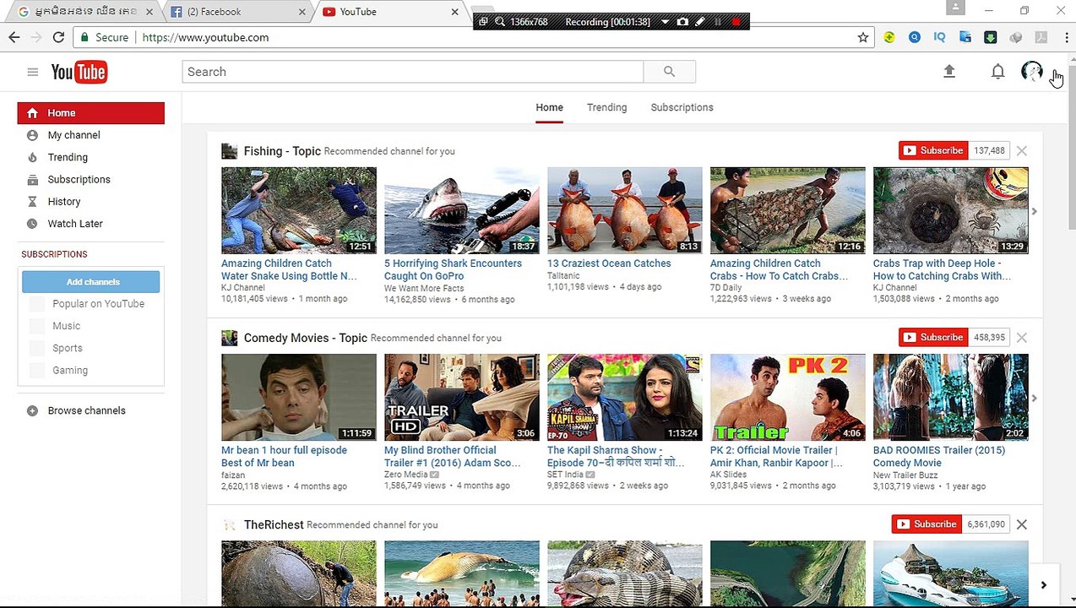Open KJ Channel under water snake video
The height and width of the screenshot is (608, 1076).
[x=243, y=288]
